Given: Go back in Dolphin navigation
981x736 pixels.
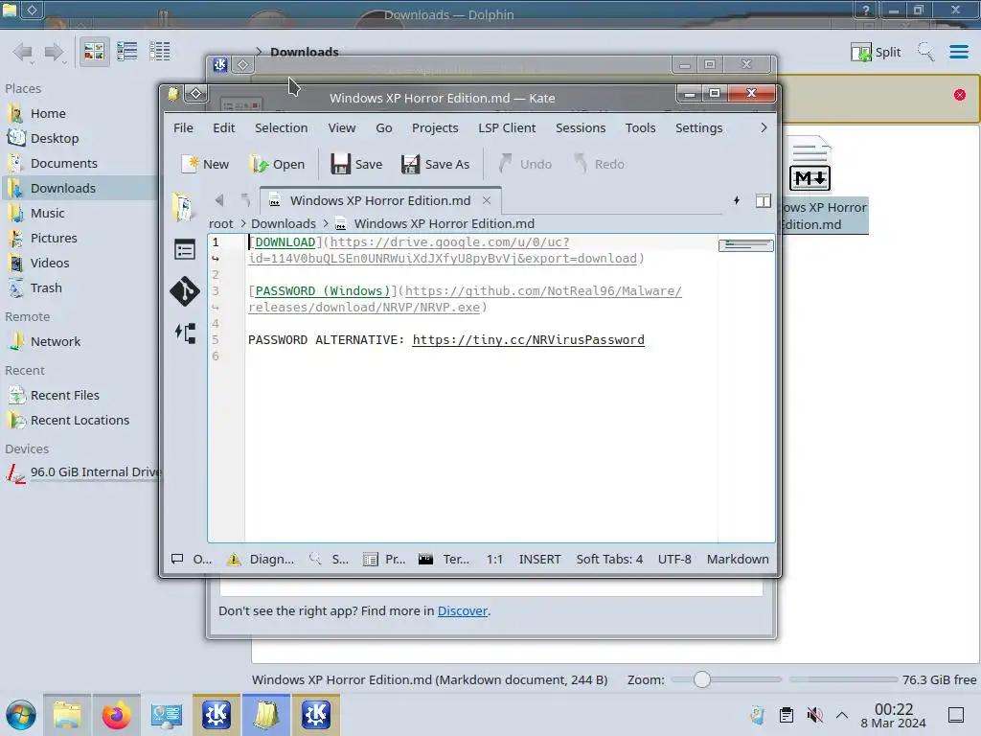Looking at the screenshot, I should [x=23, y=52].
